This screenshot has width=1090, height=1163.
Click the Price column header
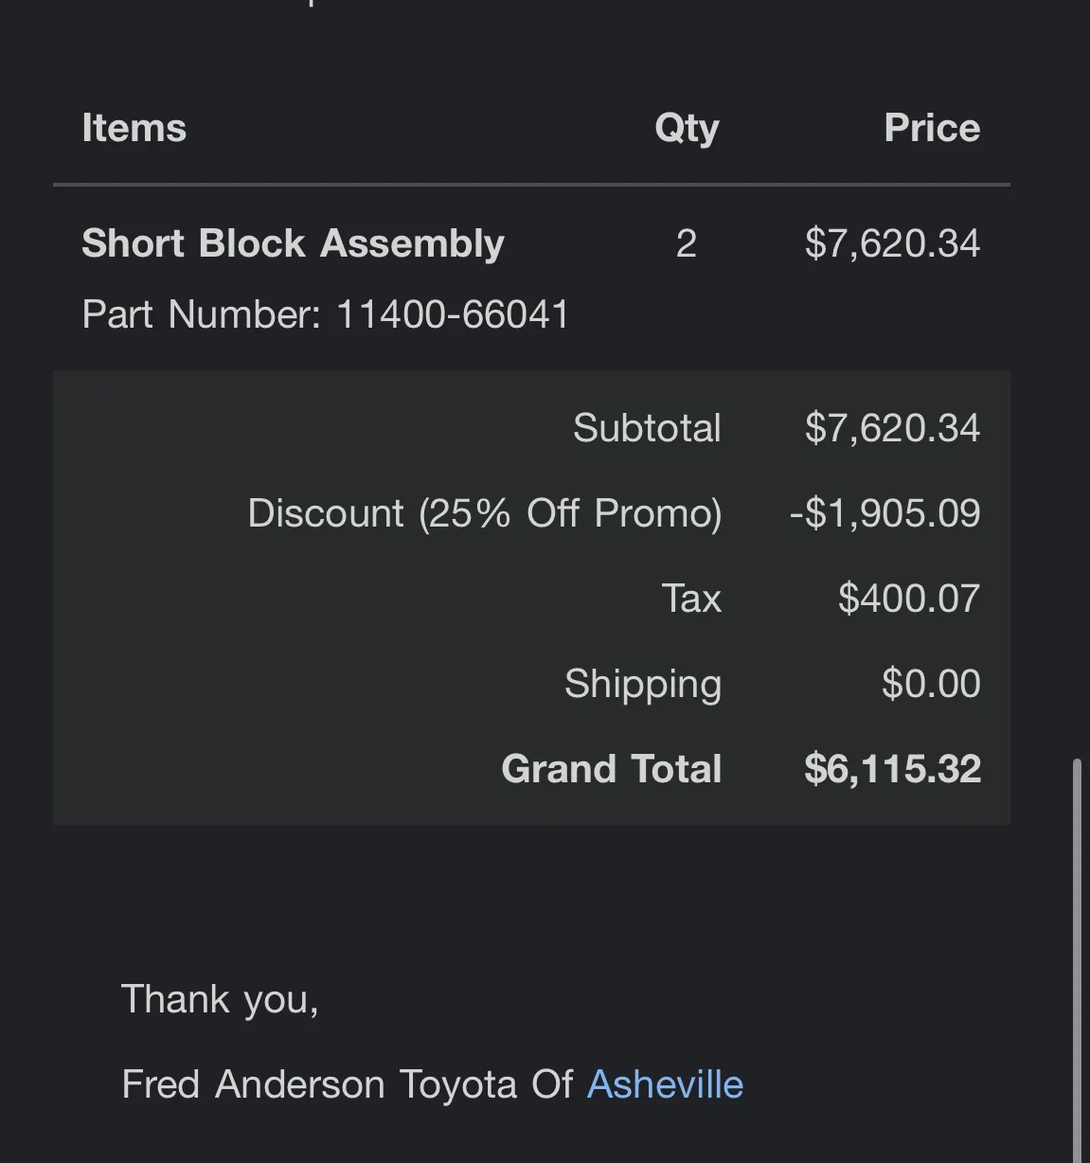931,128
